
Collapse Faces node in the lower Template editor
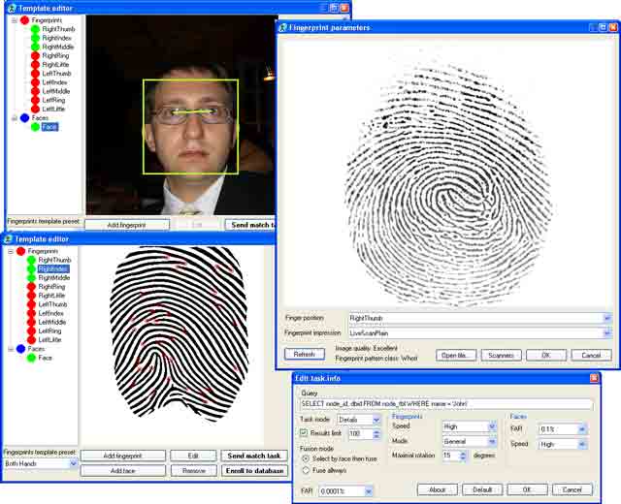(x=11, y=349)
